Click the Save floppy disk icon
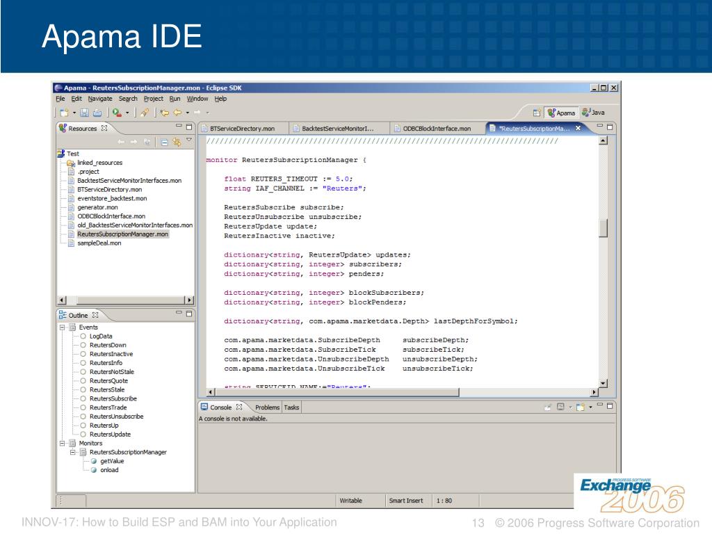Screen dimensions: 712x534 (84, 112)
